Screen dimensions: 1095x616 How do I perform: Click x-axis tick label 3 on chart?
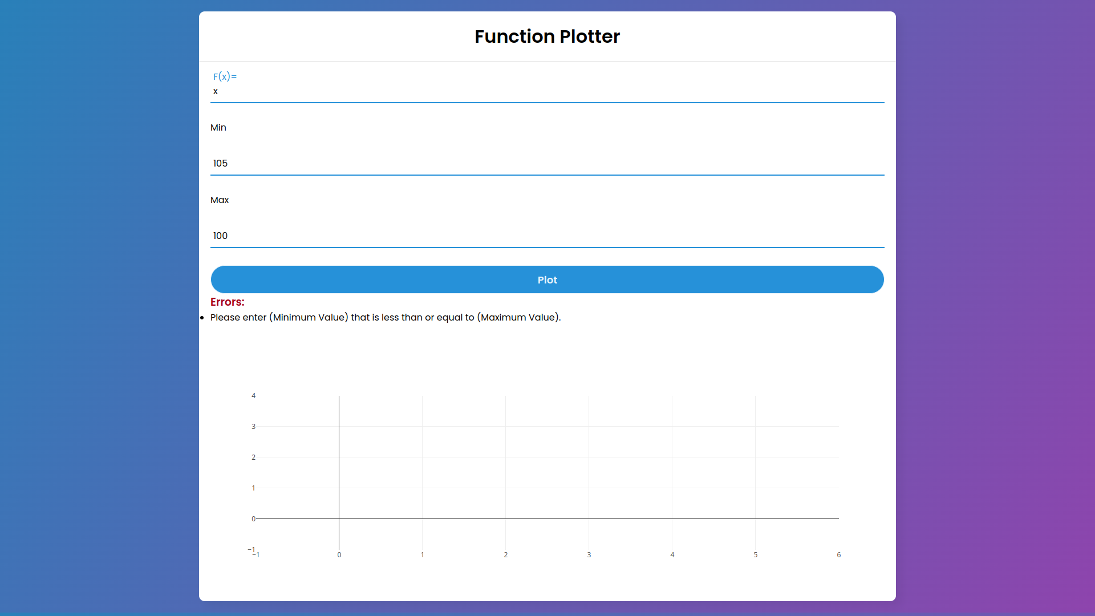[x=589, y=555]
